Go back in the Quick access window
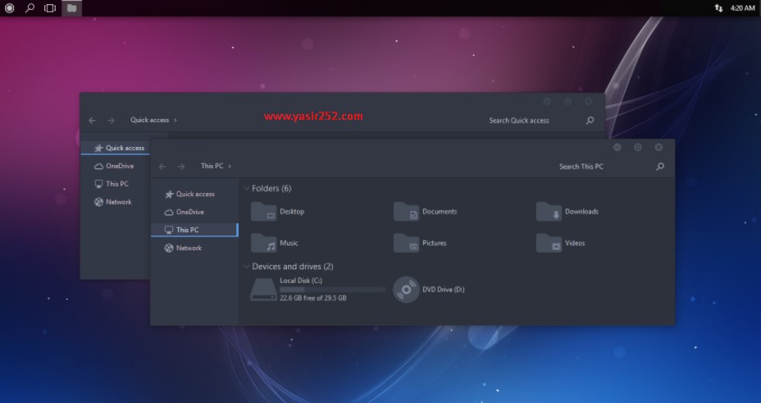This screenshot has height=403, width=761. pyautogui.click(x=92, y=120)
